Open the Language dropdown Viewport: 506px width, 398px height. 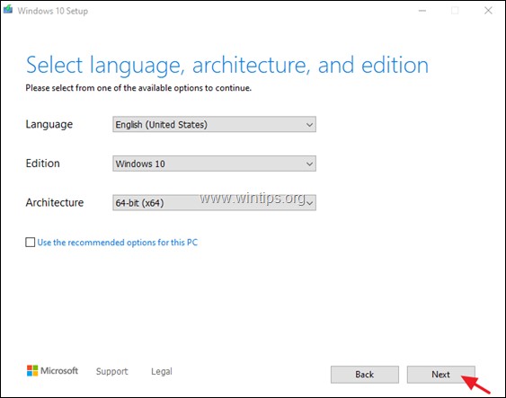tap(214, 124)
